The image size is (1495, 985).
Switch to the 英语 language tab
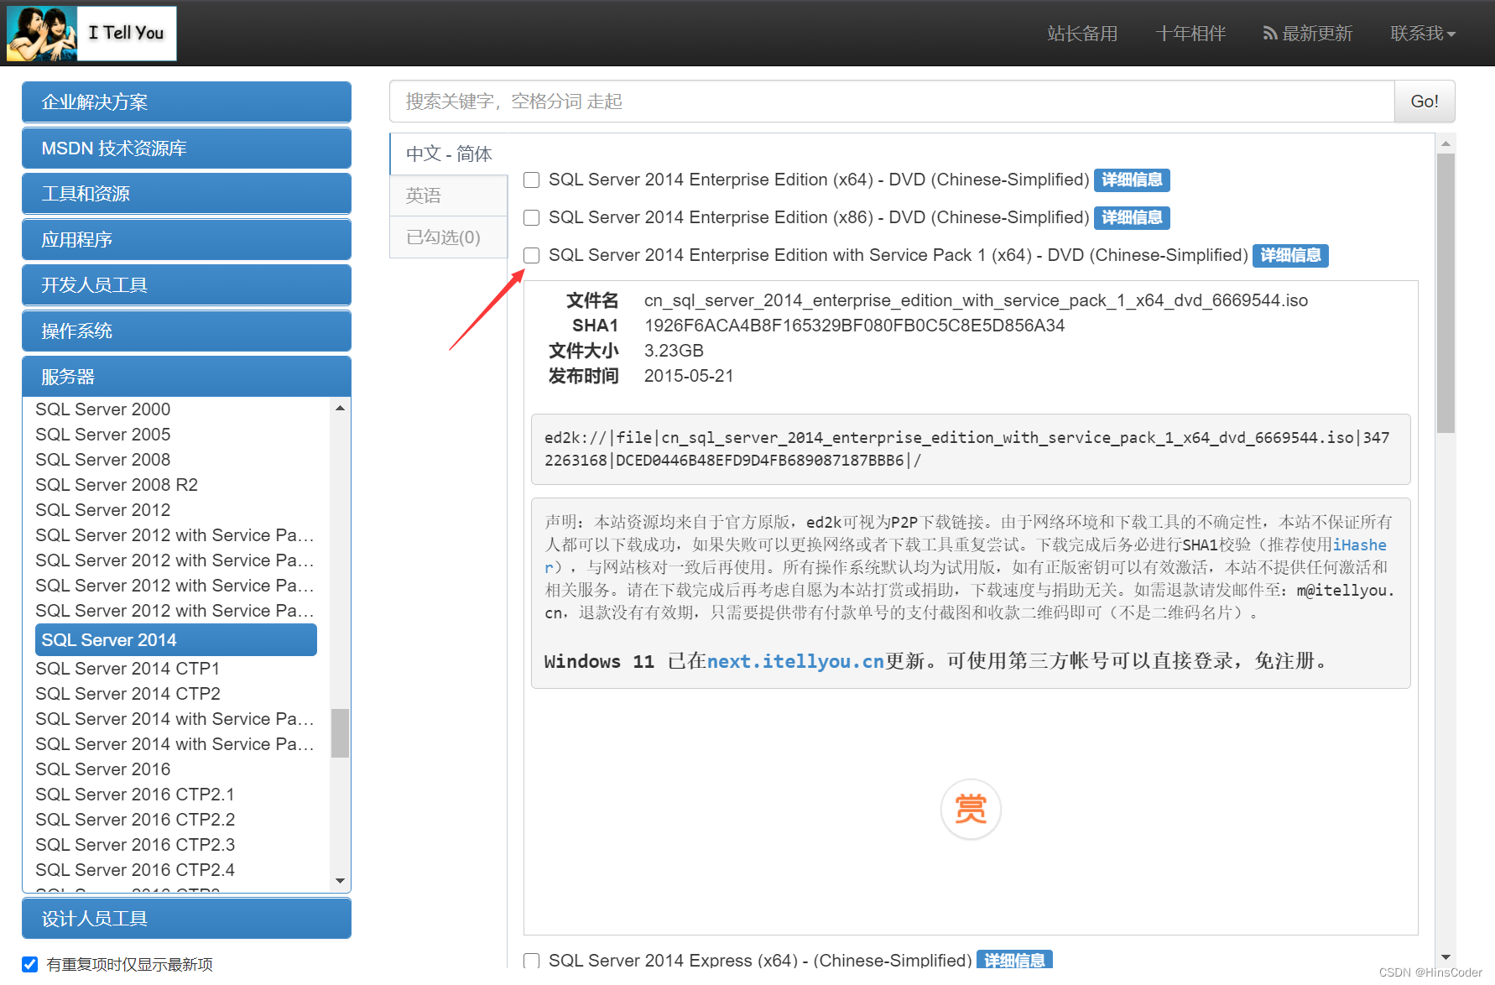click(449, 195)
